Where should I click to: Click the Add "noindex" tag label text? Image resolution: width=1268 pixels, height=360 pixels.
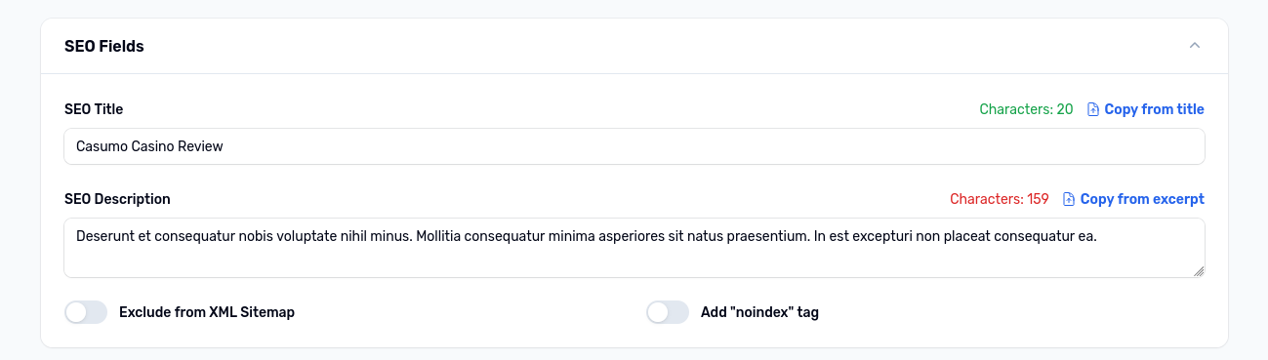759,312
